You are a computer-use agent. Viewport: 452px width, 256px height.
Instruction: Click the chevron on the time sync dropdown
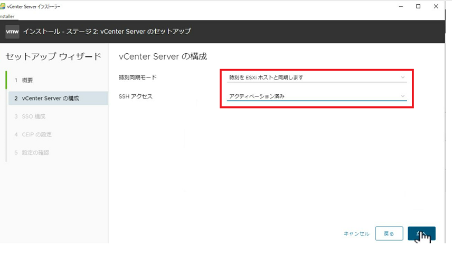click(403, 77)
